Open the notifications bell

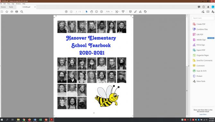208,7
